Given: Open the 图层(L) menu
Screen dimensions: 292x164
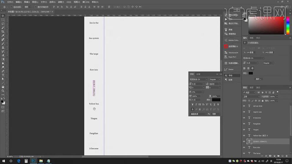Looking at the screenshot, I should pyautogui.click(x=35, y=2).
